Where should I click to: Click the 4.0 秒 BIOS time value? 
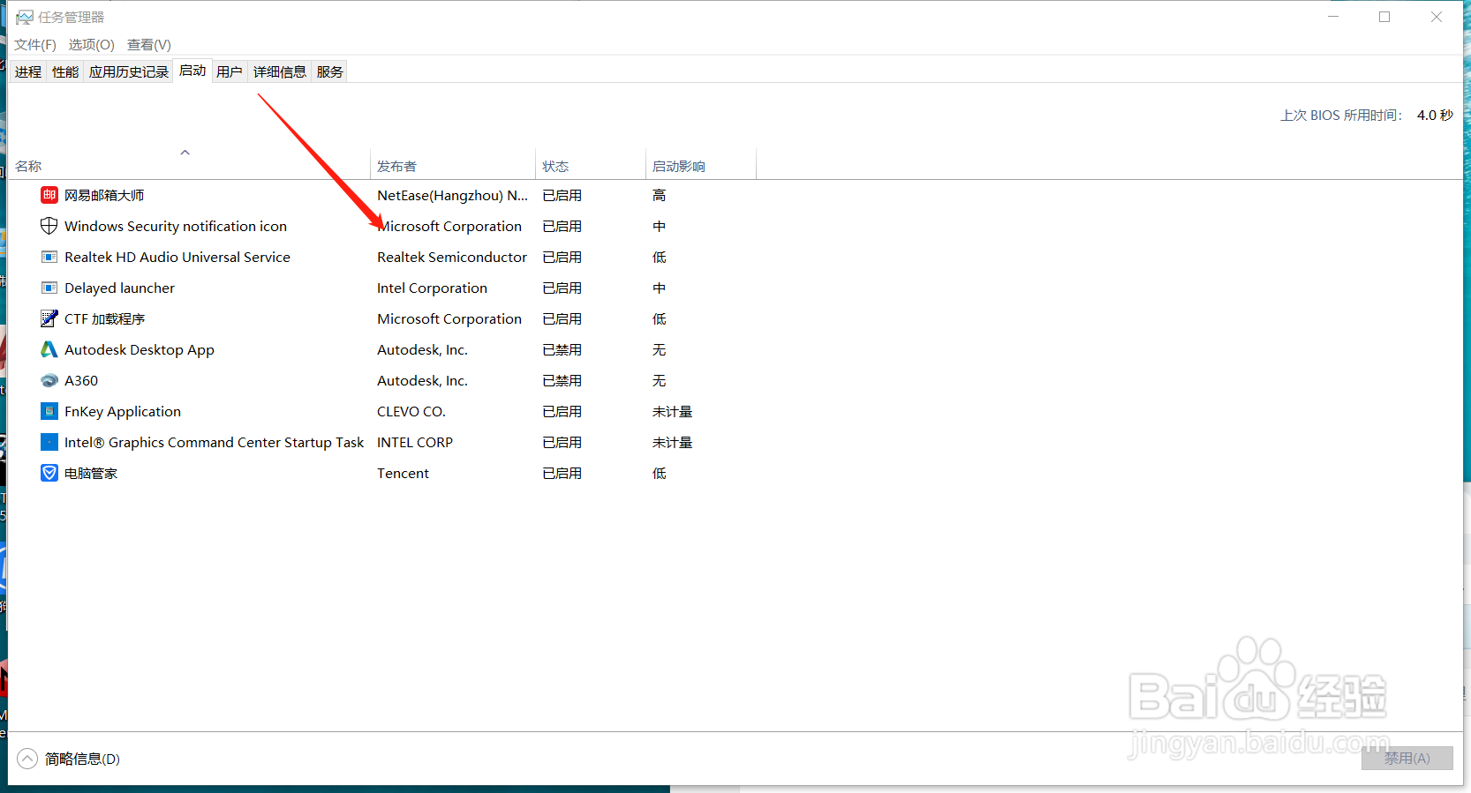click(1435, 115)
